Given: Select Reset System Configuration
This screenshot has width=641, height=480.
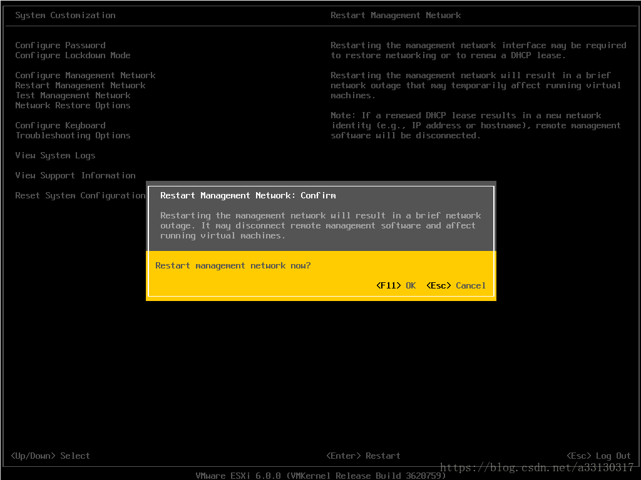Looking at the screenshot, I should (x=80, y=195).
